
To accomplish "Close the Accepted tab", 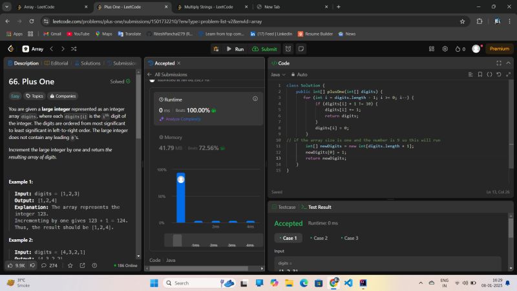I will (179, 63).
